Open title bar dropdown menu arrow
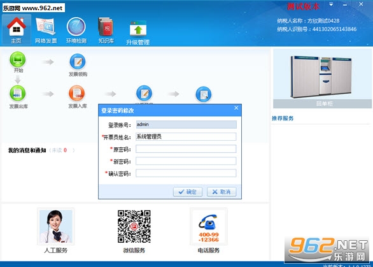Viewport: 373px width, 267px height. click(331, 4)
